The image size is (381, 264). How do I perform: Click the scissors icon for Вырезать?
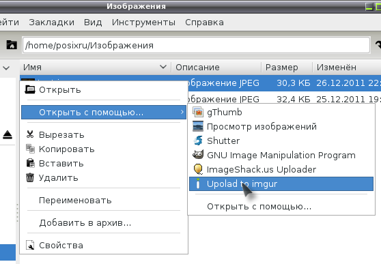[x=30, y=134]
